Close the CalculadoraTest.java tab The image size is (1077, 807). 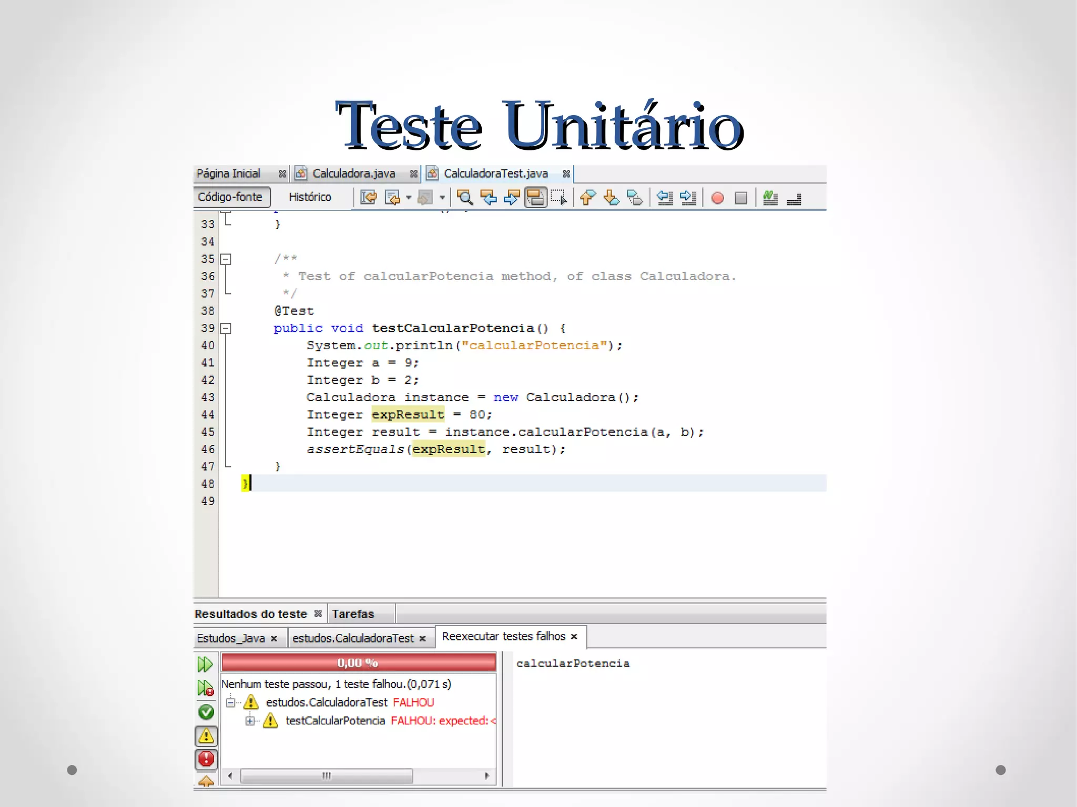566,174
